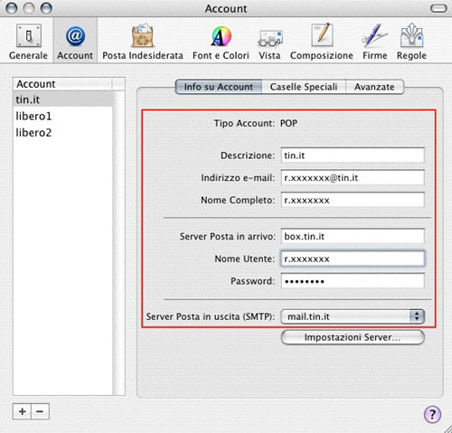
Task: Add a new account with plus button
Action: click(x=22, y=411)
